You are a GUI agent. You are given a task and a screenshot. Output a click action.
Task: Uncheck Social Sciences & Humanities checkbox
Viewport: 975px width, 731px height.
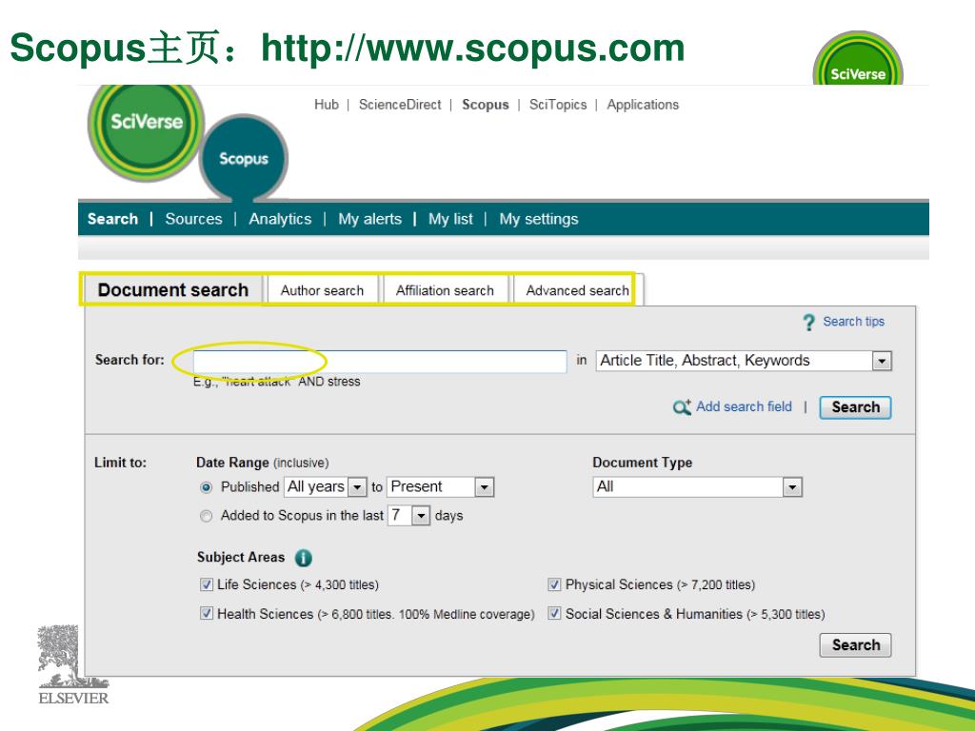point(554,614)
